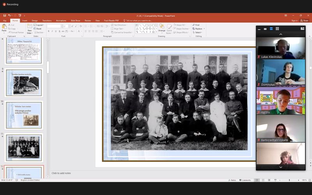Select the grid gallery view in video panel
312x195 pixels.
[x=277, y=28]
